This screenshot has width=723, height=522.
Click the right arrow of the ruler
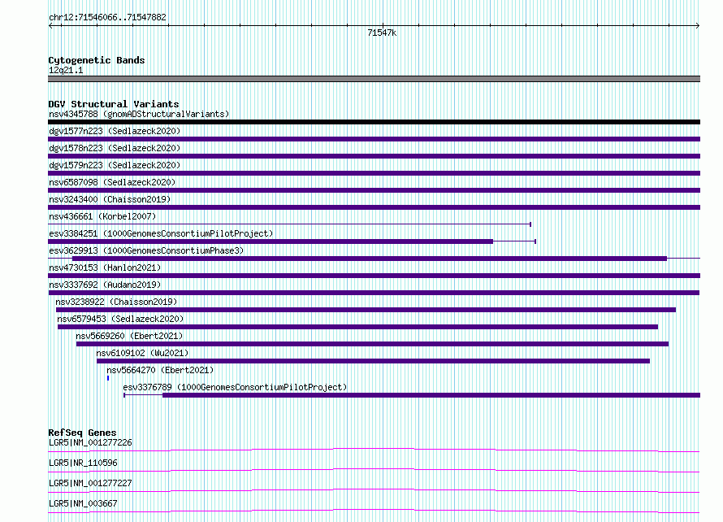[x=698, y=26]
